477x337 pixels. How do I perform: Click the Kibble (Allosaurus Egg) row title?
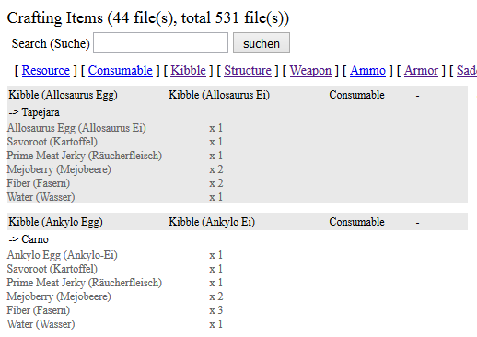pos(63,95)
